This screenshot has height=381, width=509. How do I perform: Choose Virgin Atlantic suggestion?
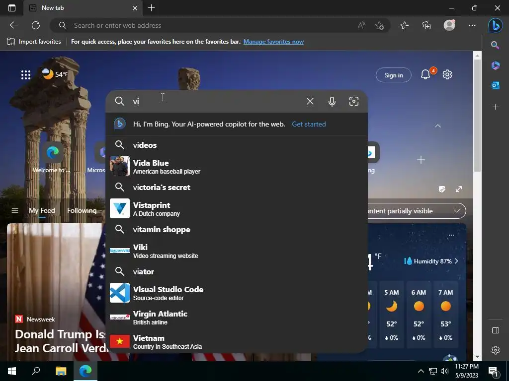click(x=237, y=317)
